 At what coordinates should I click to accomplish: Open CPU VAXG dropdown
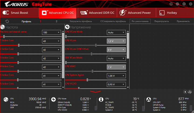pyautogui.click(x=116, y=67)
